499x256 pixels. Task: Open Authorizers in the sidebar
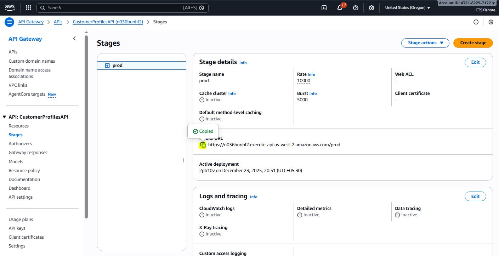20,144
